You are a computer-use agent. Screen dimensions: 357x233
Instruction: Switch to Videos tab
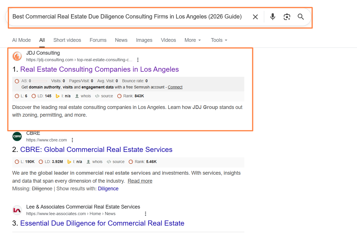pos(169,40)
